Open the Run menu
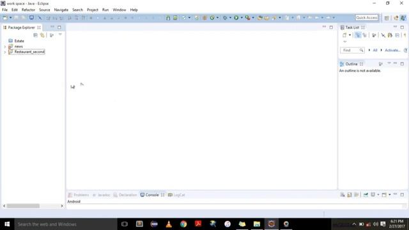This screenshot has height=230, width=409. click(105, 10)
